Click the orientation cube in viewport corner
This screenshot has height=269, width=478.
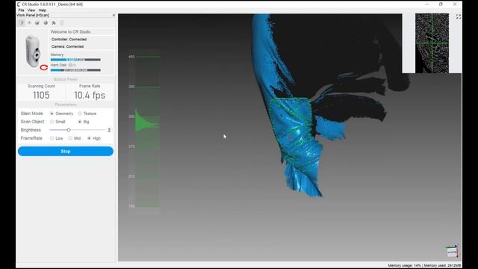(452, 252)
